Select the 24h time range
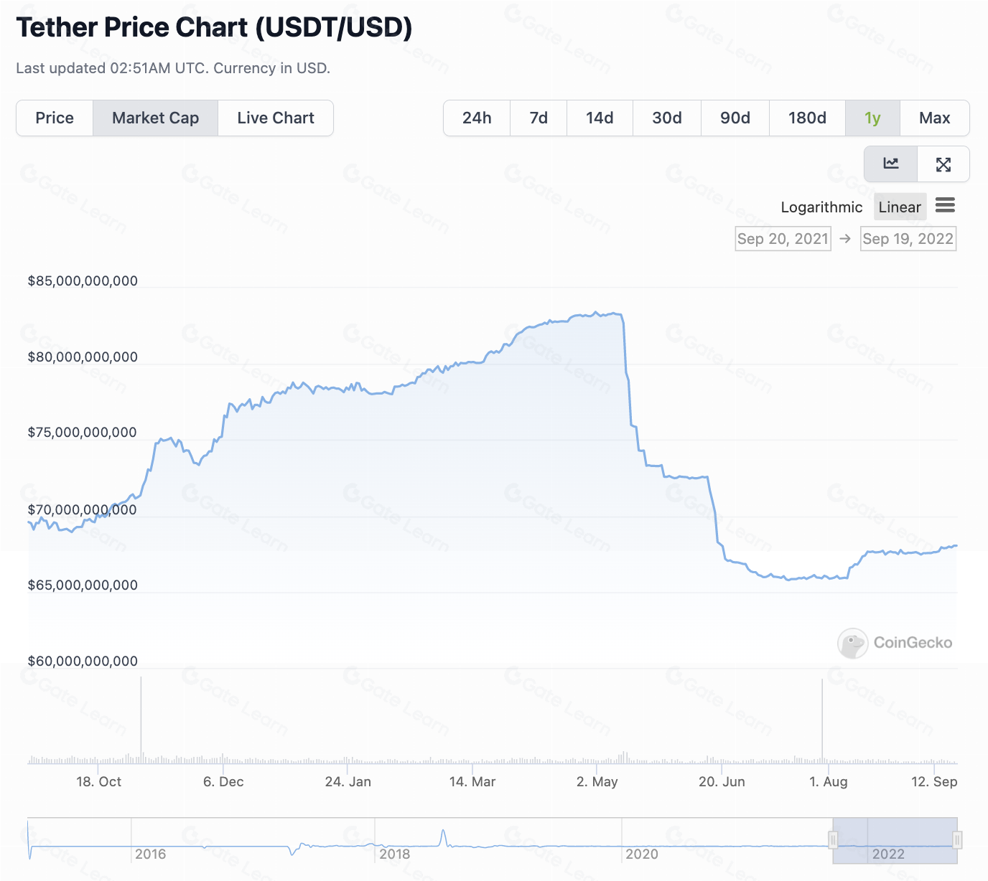 [x=477, y=118]
